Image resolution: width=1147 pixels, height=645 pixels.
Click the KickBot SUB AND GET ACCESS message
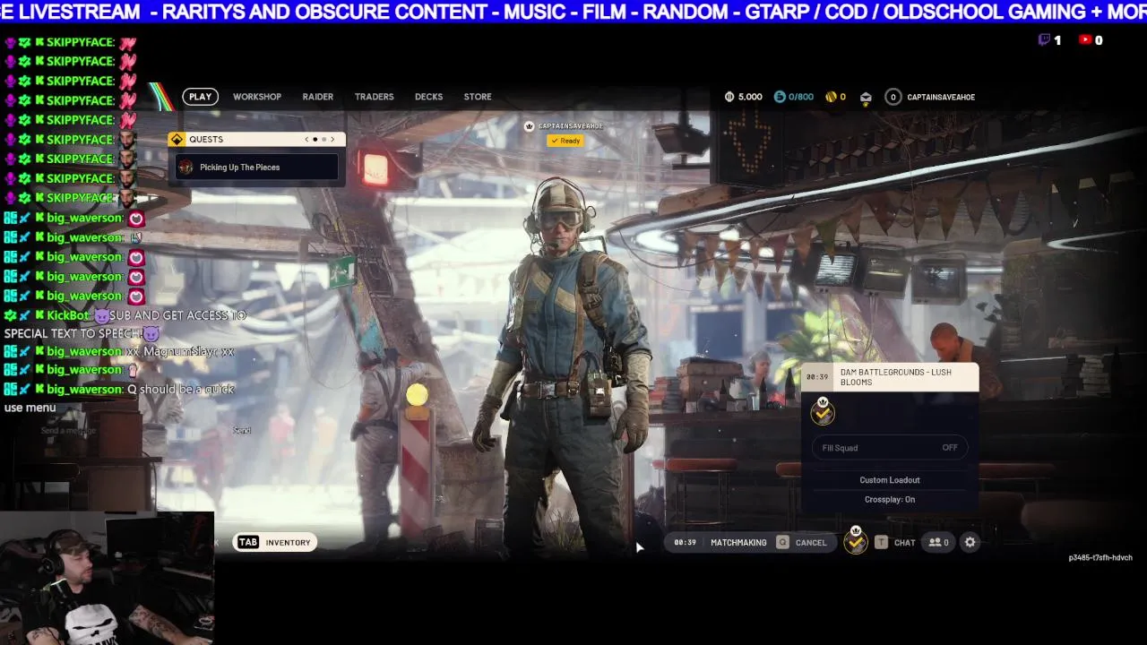125,324
